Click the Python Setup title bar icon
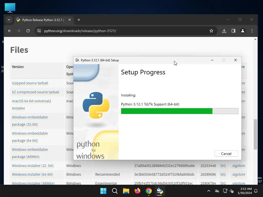263x197 pixels. tap(77, 60)
